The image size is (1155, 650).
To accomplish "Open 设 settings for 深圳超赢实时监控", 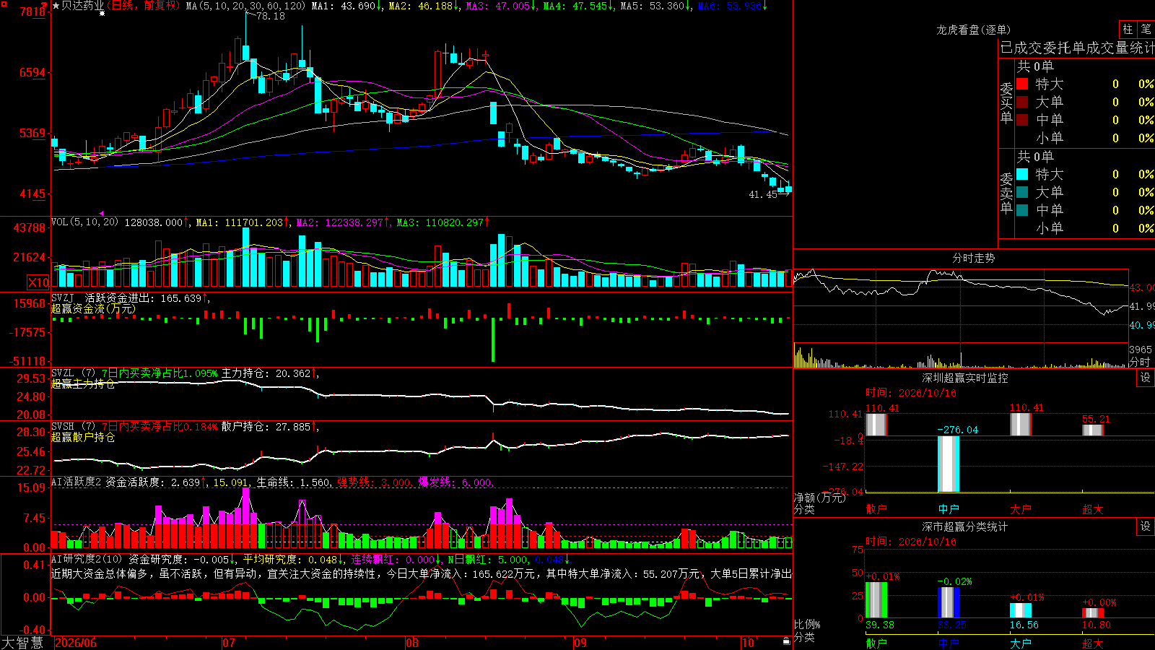I will tap(1146, 378).
